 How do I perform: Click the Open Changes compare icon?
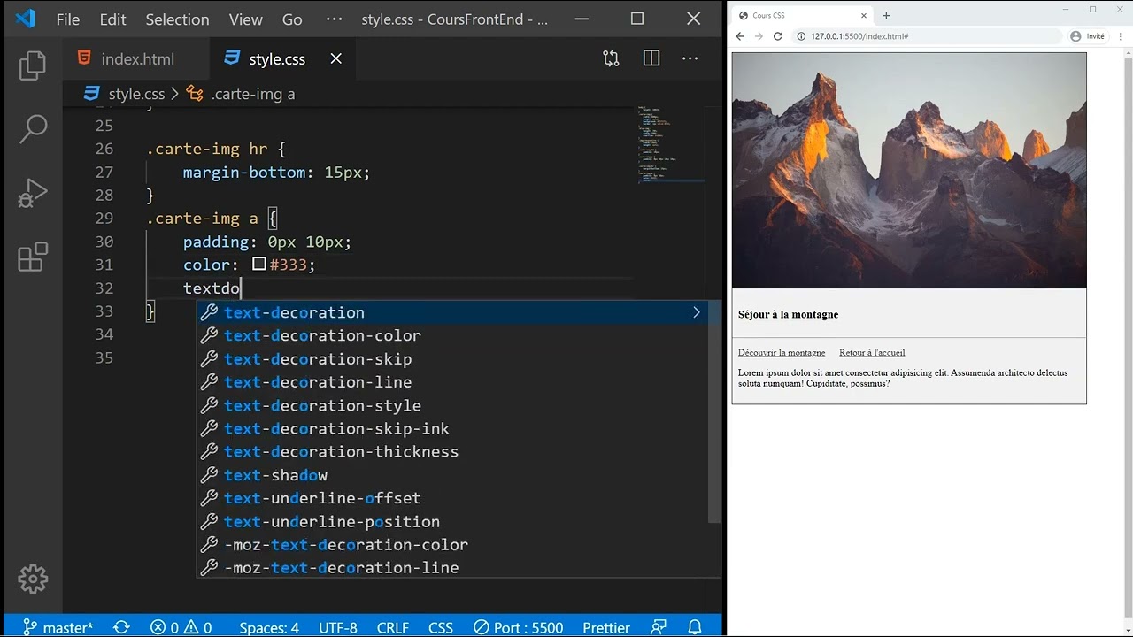tap(611, 58)
